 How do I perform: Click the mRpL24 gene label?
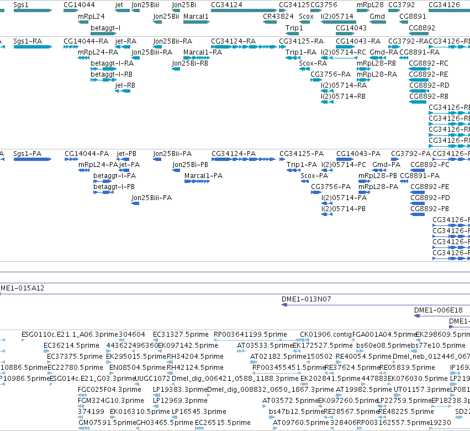[x=92, y=17]
